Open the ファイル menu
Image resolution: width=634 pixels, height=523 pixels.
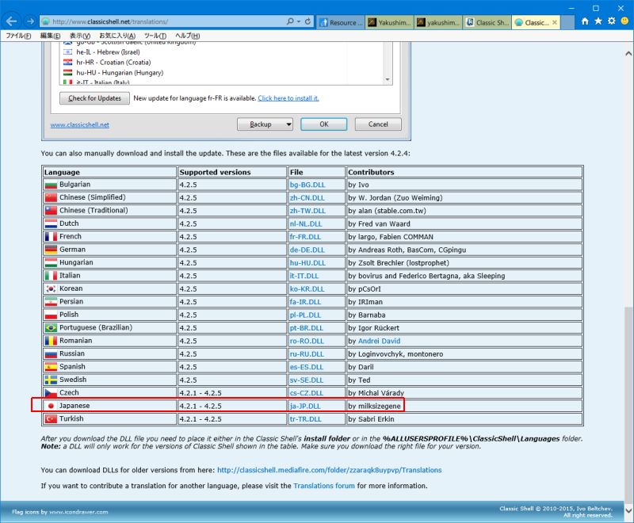click(x=18, y=36)
